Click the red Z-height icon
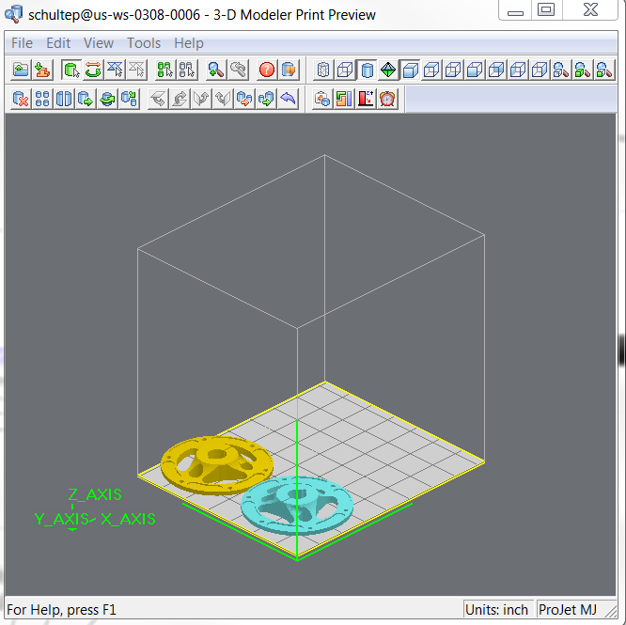Screen dimensions: 626x625 [366, 99]
